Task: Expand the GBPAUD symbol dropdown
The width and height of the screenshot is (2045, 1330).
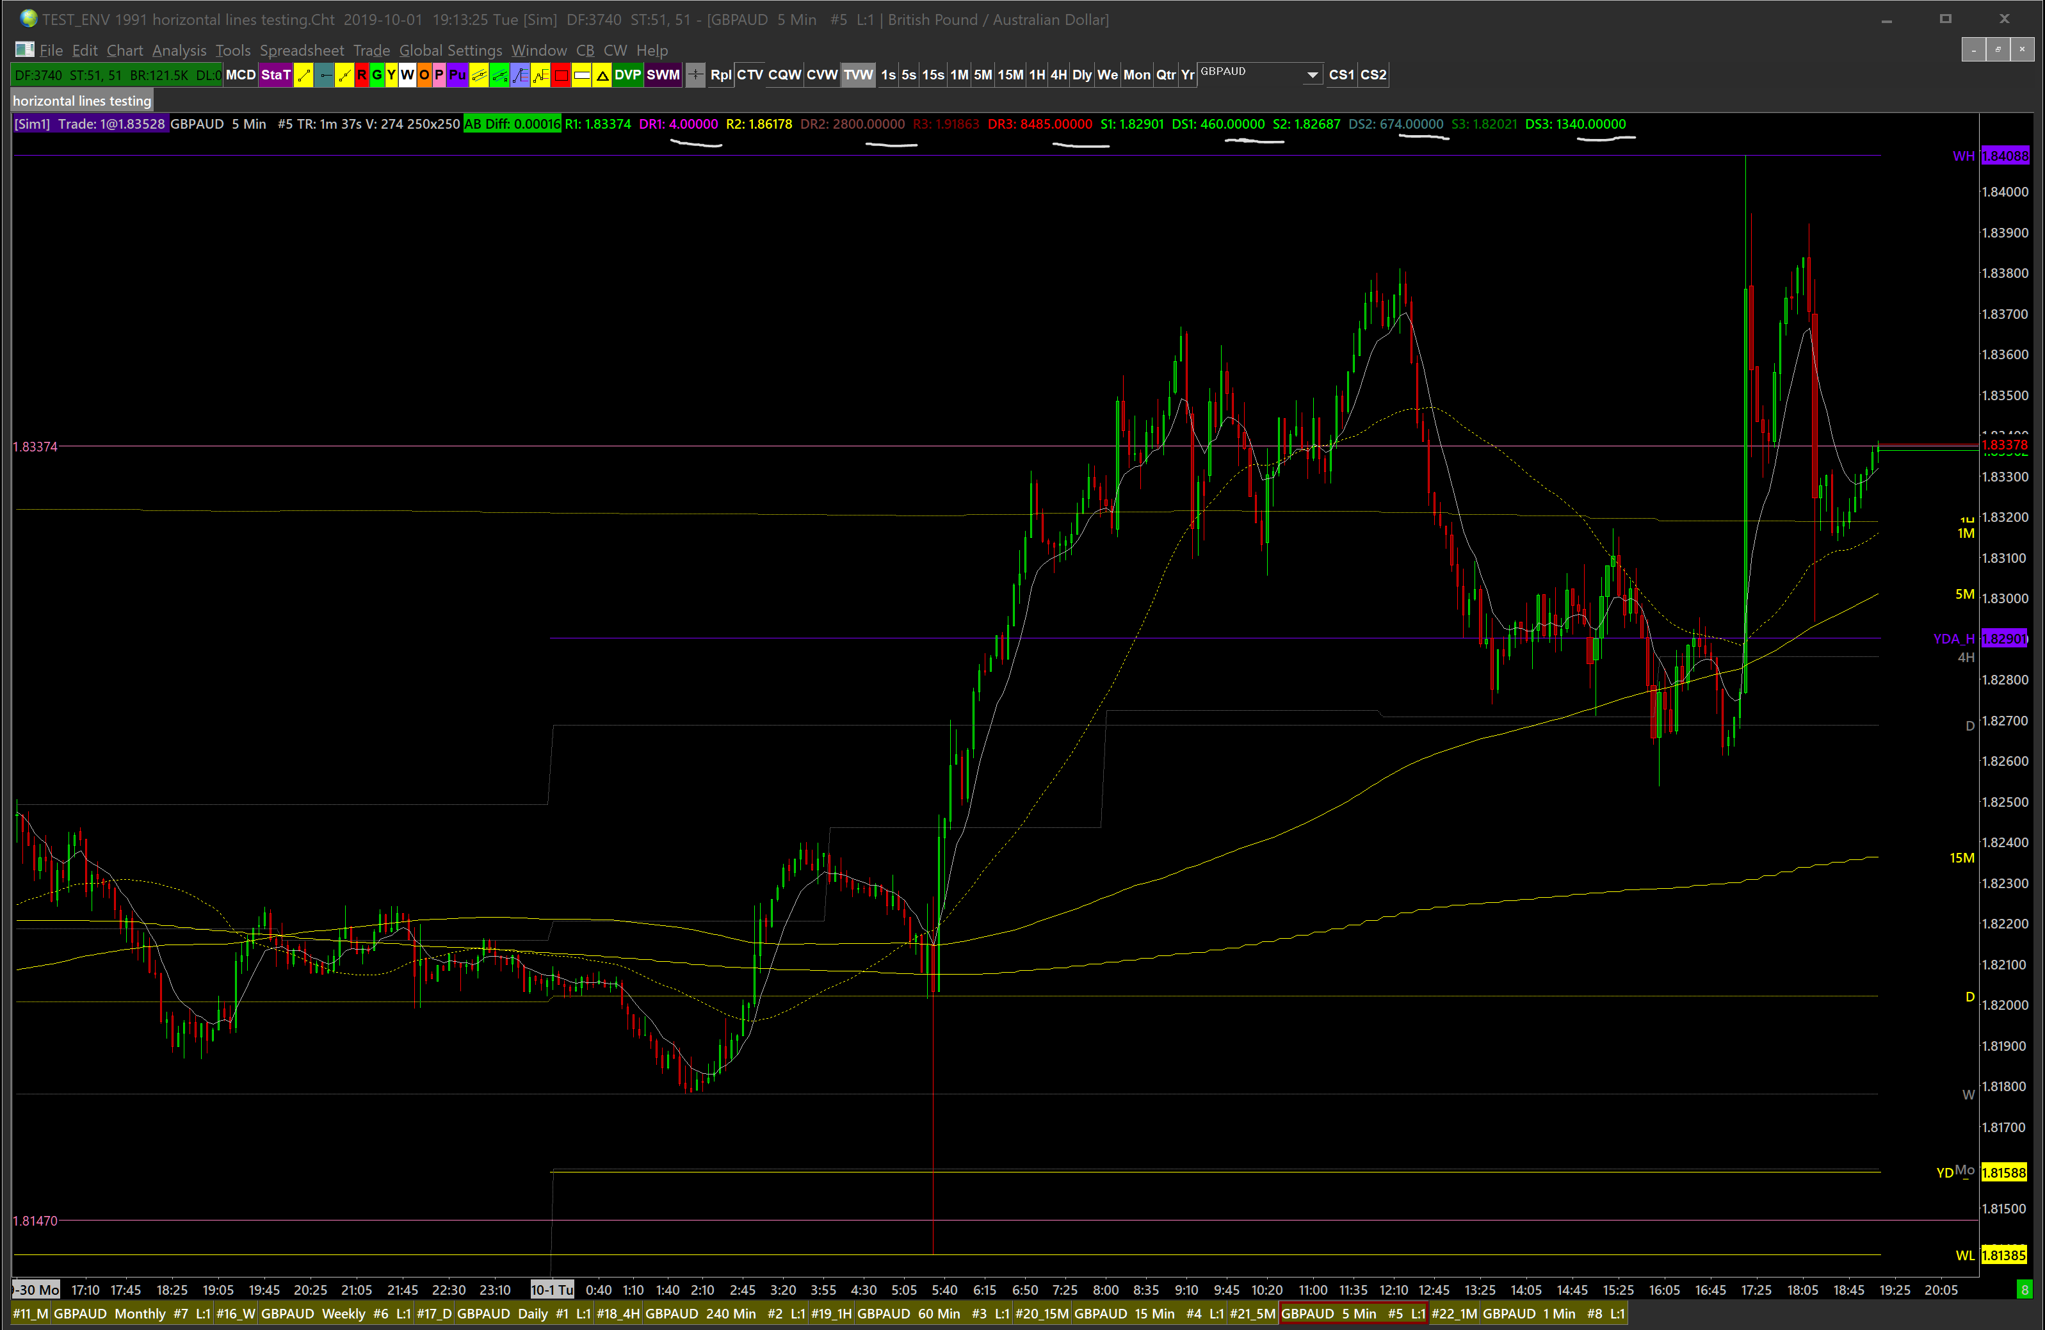Action: coord(1312,76)
